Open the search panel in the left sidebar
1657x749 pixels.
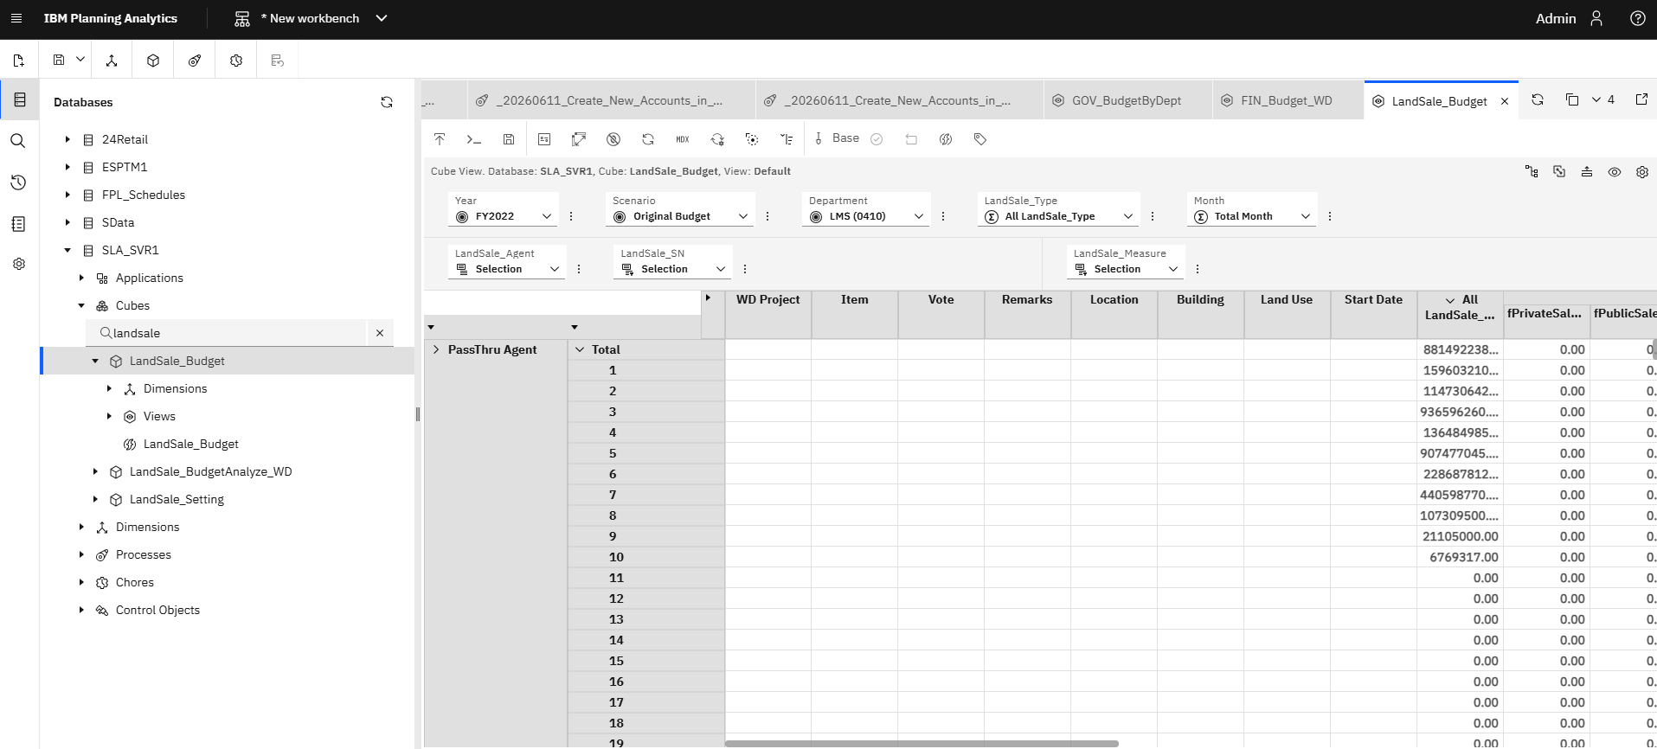click(x=18, y=141)
